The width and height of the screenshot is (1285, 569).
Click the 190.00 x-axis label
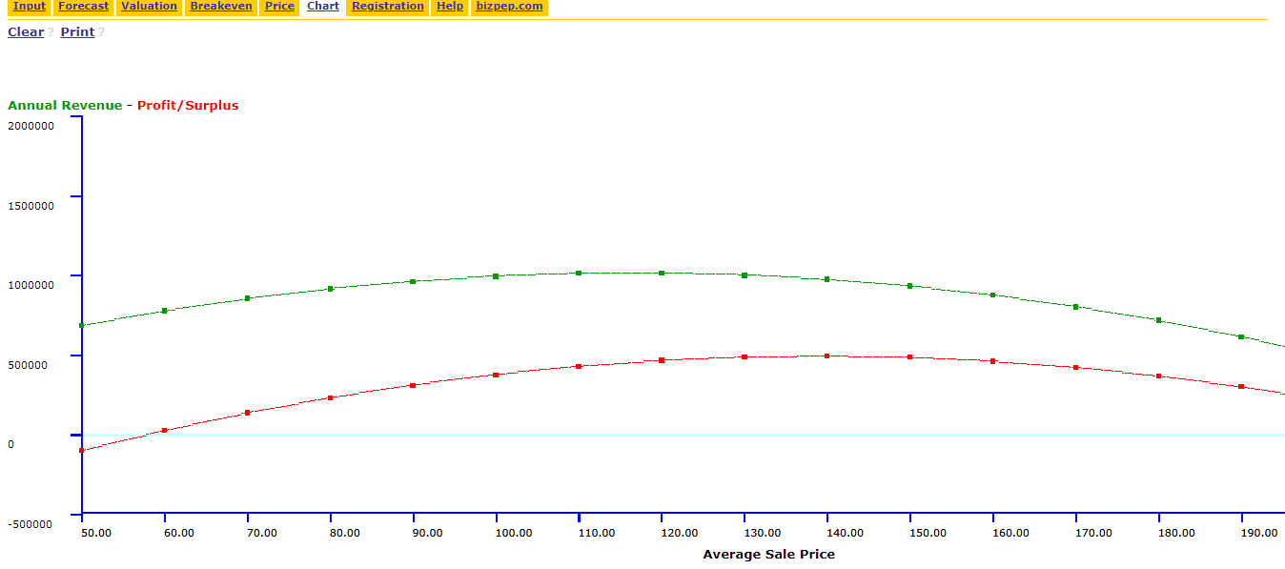(1259, 533)
